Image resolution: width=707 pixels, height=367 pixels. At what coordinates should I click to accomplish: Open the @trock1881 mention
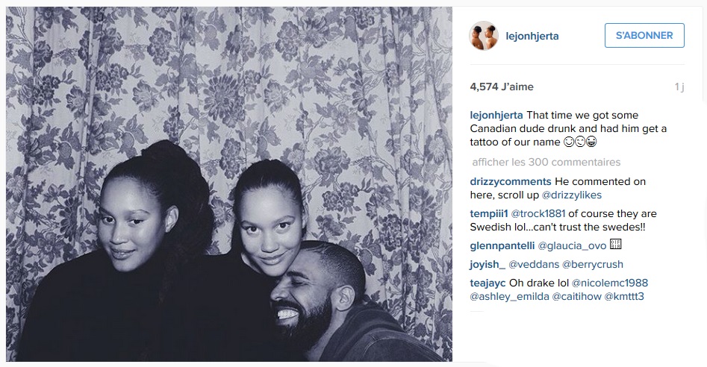tap(538, 213)
